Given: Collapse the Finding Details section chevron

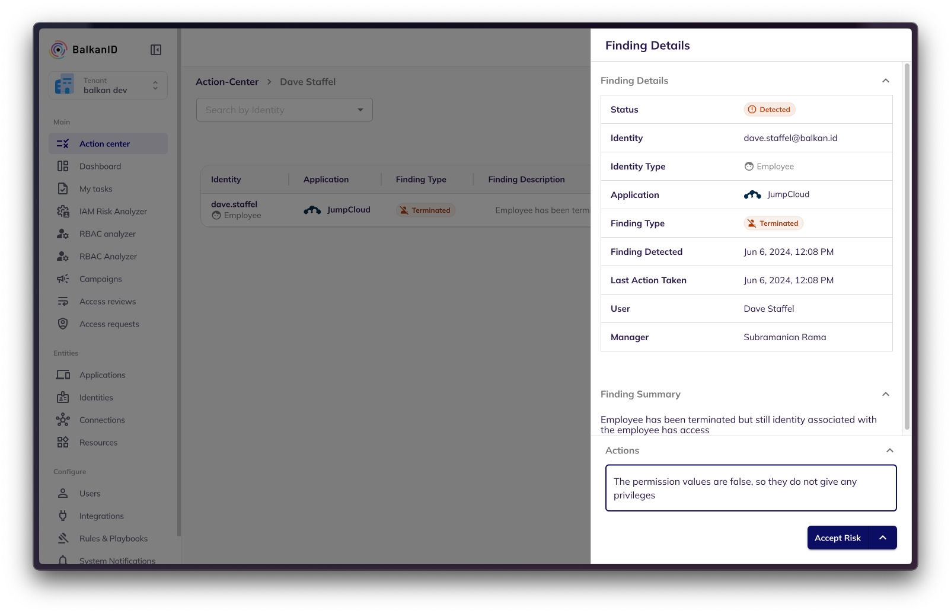Looking at the screenshot, I should pyautogui.click(x=886, y=81).
